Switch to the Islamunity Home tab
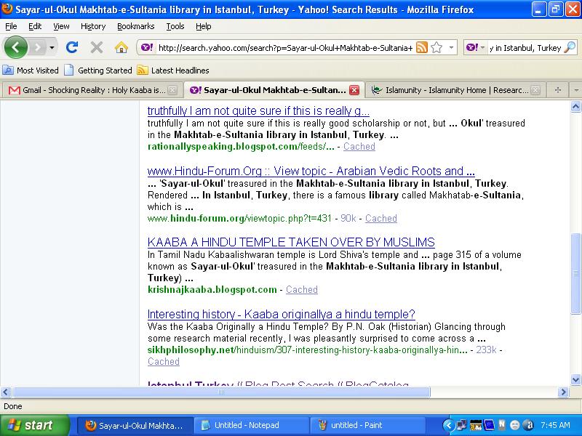582x436 pixels. click(x=456, y=90)
